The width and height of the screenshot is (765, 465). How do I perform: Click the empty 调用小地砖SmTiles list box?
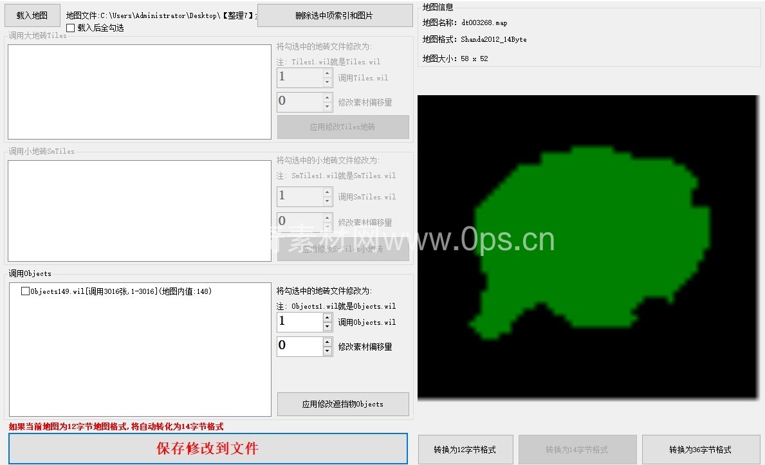click(x=139, y=210)
